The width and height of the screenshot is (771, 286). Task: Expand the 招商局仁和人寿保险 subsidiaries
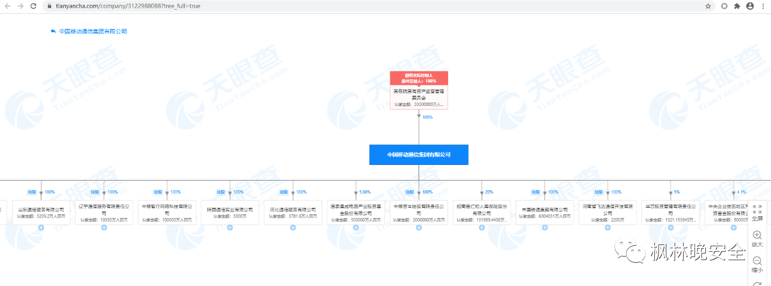coord(481,228)
